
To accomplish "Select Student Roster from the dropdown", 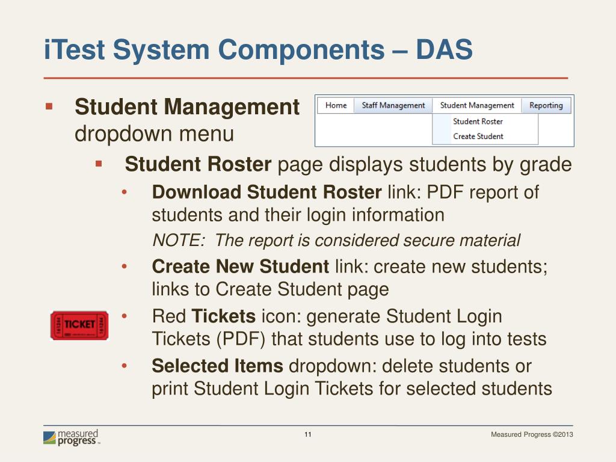I will tap(478, 122).
